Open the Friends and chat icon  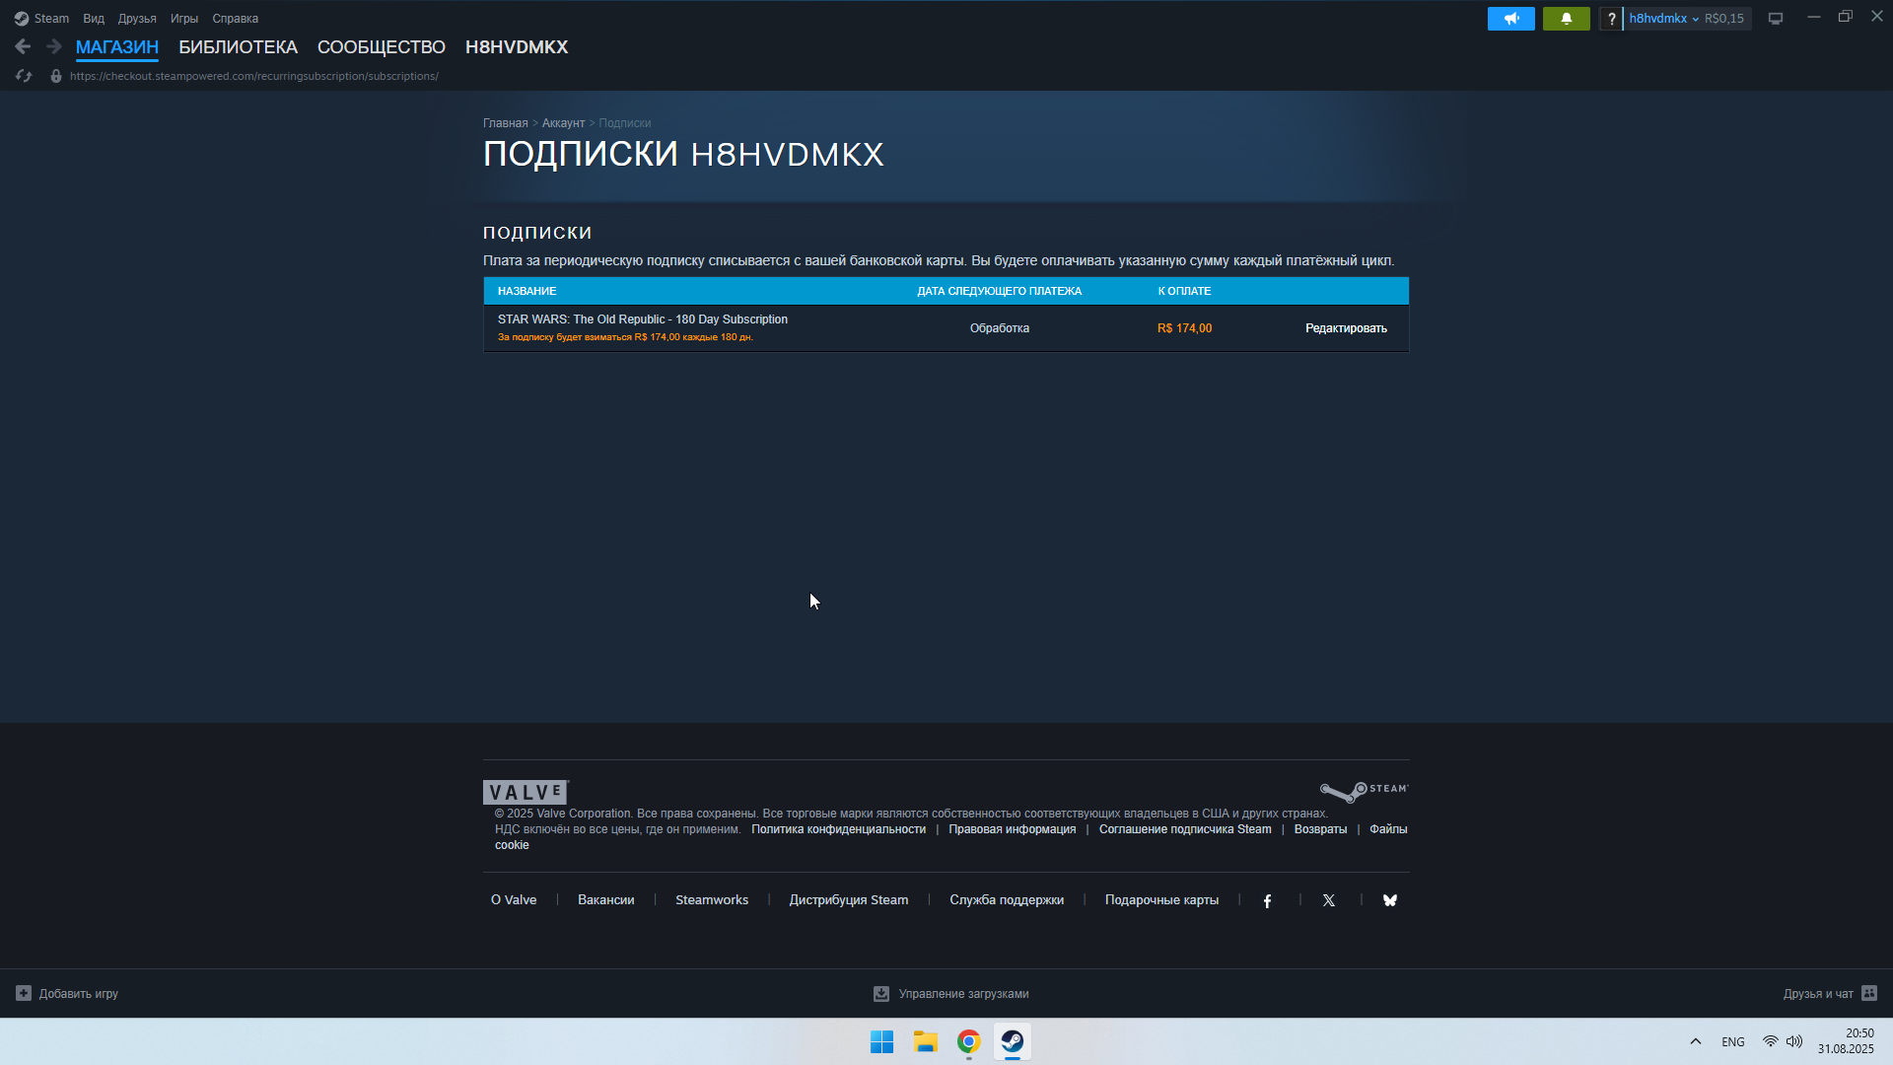pyautogui.click(x=1869, y=993)
